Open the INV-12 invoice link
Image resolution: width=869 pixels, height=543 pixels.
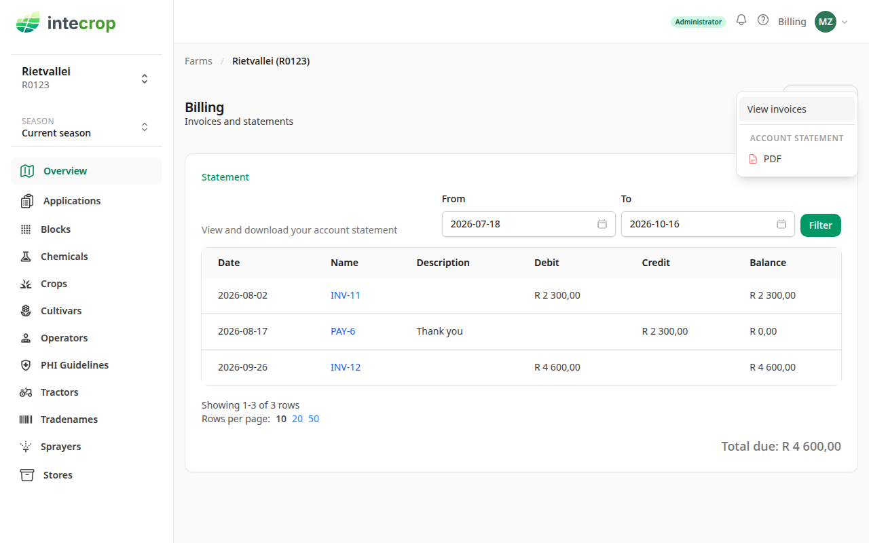pos(346,367)
